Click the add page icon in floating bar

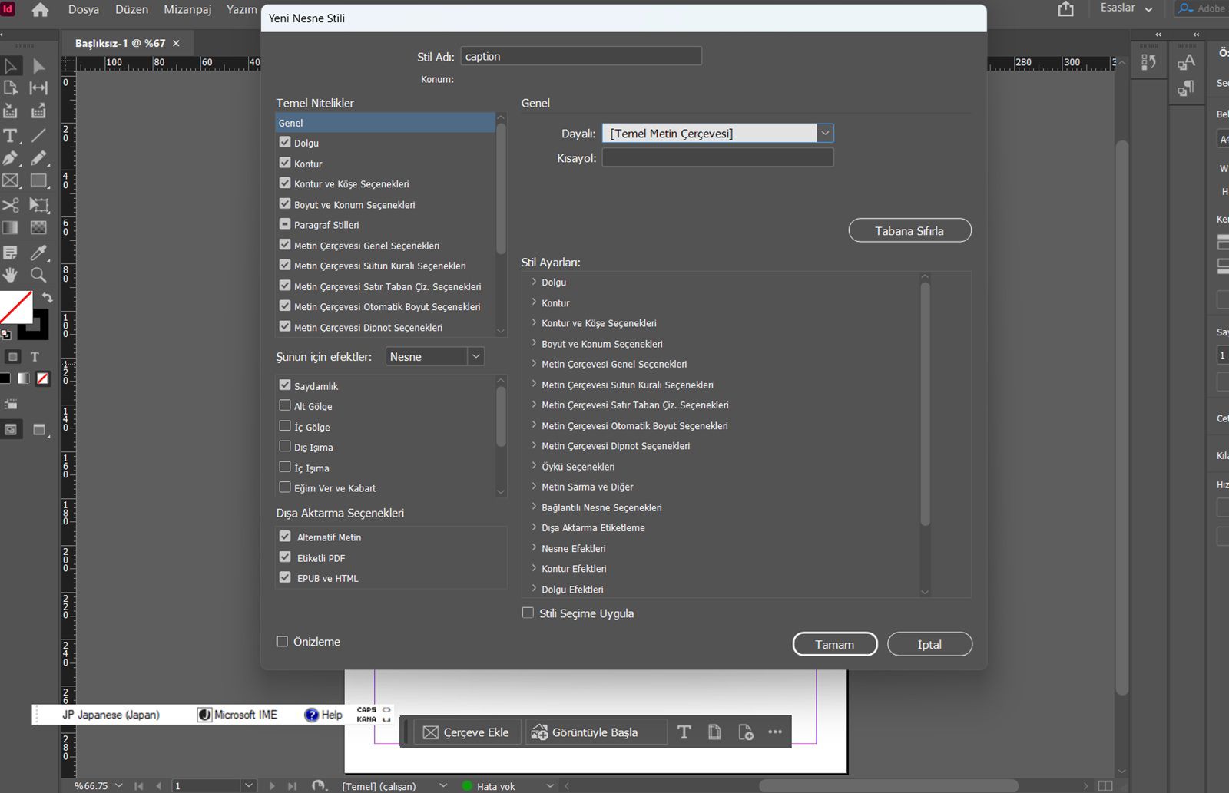[745, 732]
